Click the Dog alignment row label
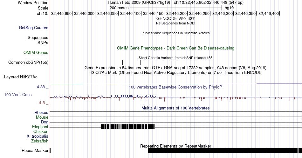 tap(45, 122)
